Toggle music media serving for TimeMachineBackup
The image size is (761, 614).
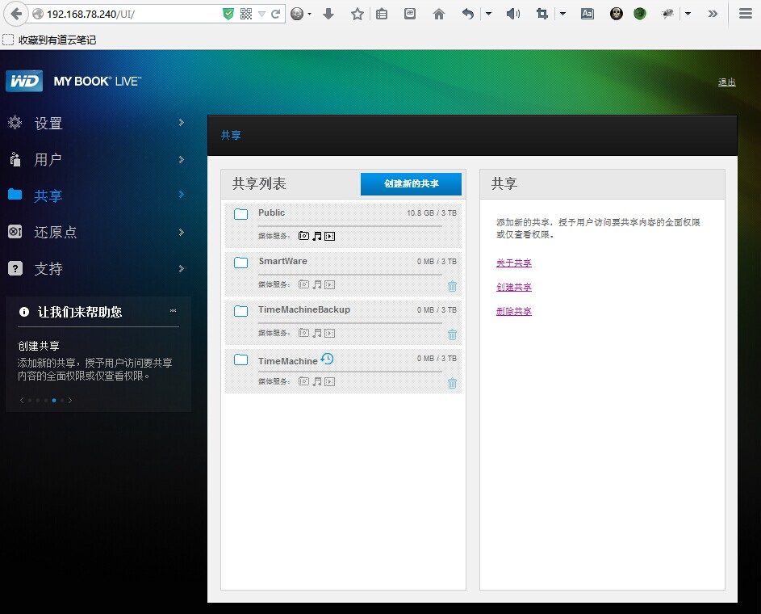point(317,333)
